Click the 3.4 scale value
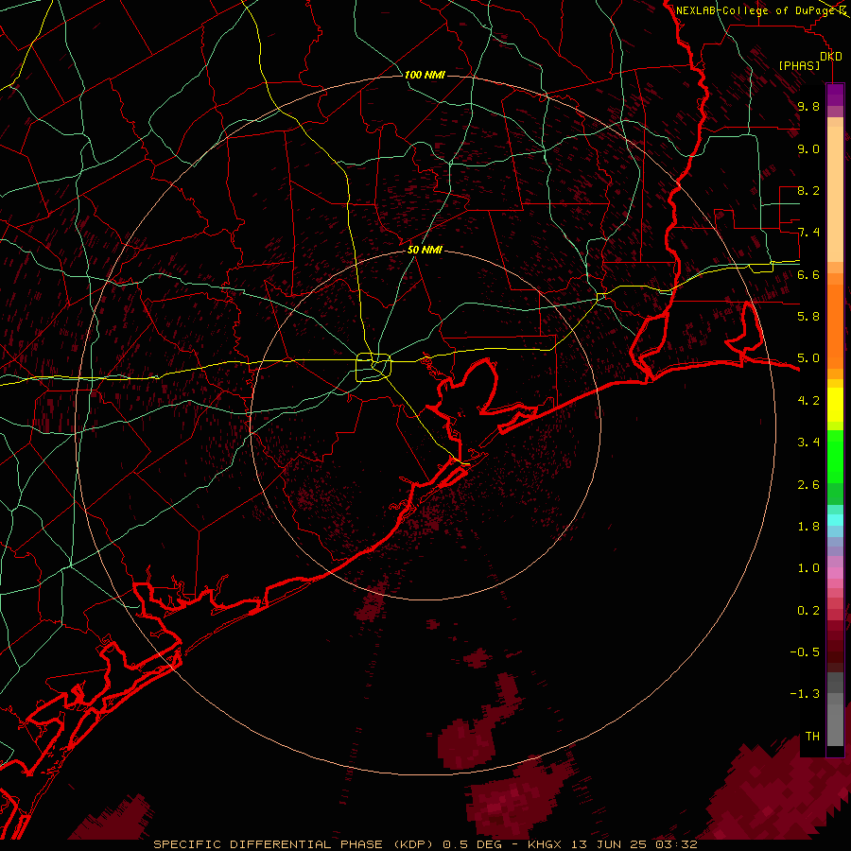Viewport: 851px width, 851px height. (x=808, y=443)
